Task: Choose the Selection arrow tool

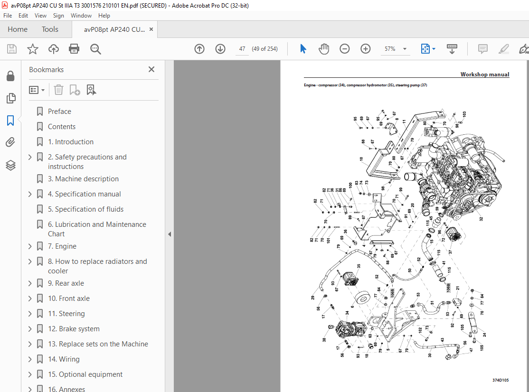Action: tap(303, 49)
